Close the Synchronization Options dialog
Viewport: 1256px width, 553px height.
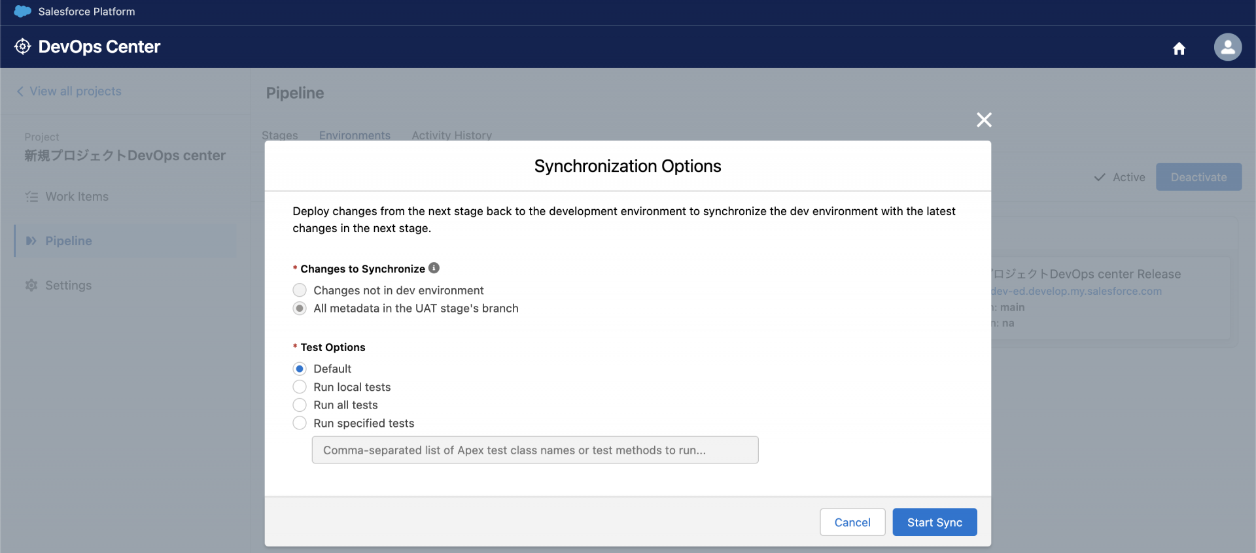984,120
